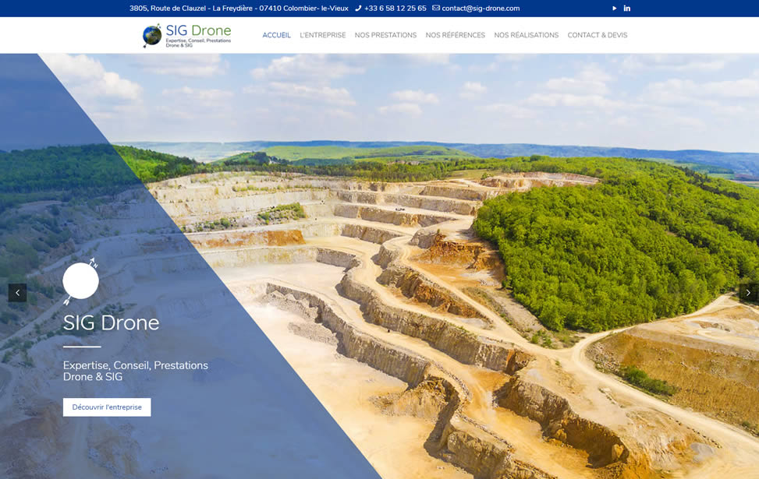The image size is (759, 479).
Task: Click the play icon in the top bar
Action: click(x=614, y=8)
